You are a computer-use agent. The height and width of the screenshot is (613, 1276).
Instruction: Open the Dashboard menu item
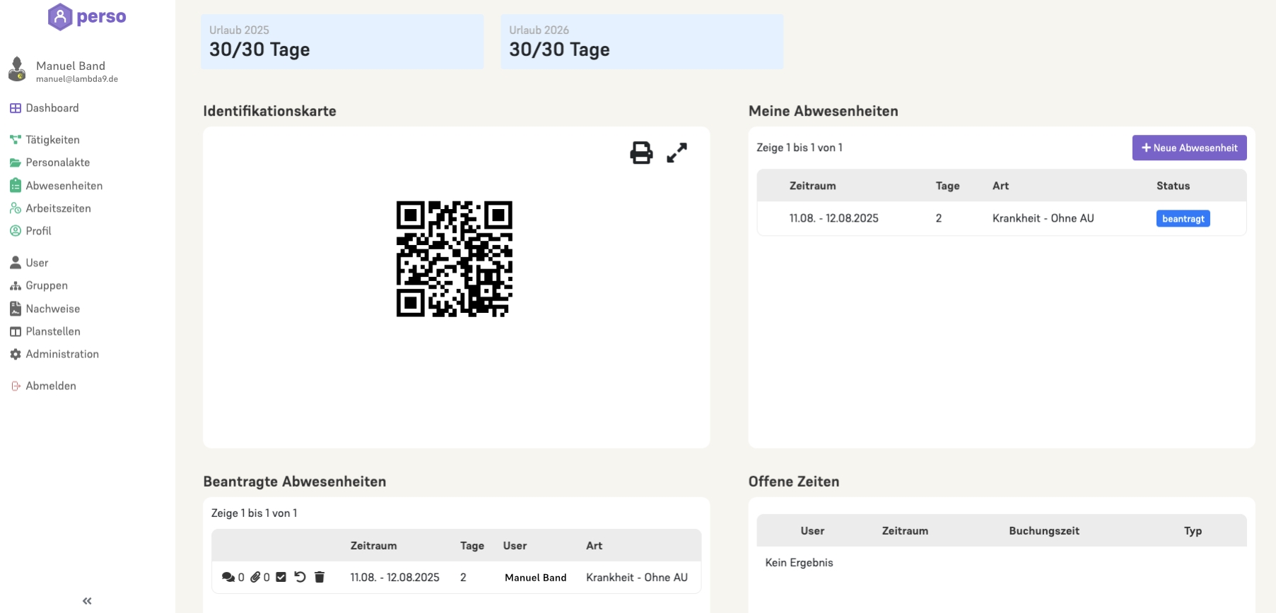click(52, 108)
